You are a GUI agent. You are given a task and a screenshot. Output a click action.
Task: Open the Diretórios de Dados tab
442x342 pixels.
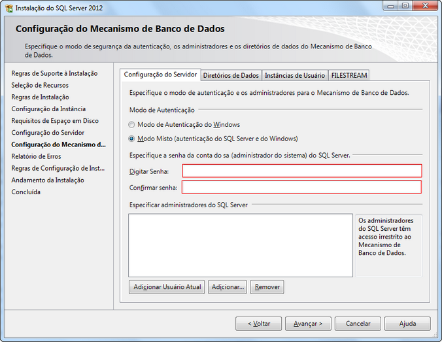(x=231, y=76)
